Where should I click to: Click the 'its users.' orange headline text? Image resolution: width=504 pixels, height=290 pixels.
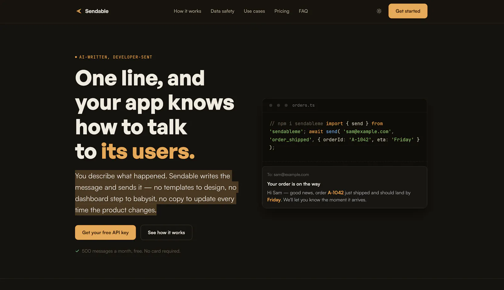148,151
